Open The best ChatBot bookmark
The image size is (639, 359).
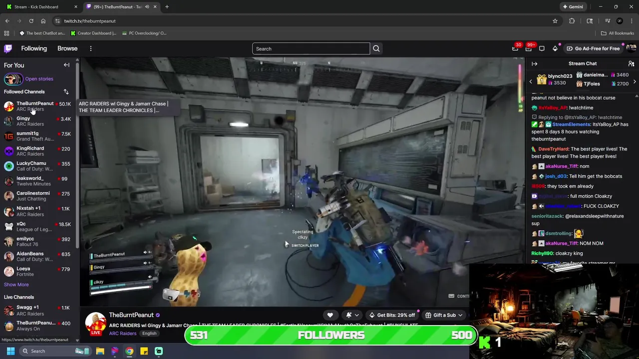42,33
